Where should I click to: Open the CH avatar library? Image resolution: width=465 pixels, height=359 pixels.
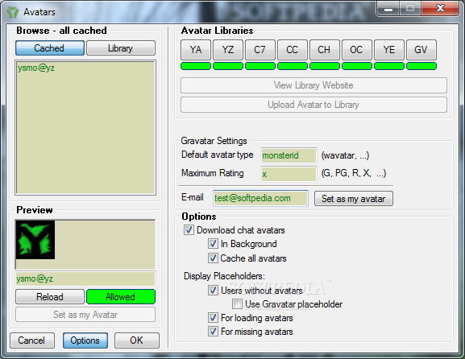pyautogui.click(x=325, y=50)
